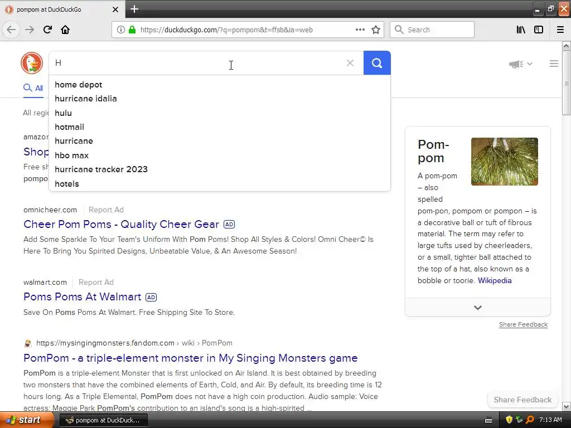The image size is (571, 428).
Task: Click the mysingingmonsters favicon
Action: pos(28,343)
